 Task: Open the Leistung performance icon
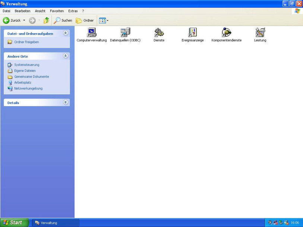point(260,33)
